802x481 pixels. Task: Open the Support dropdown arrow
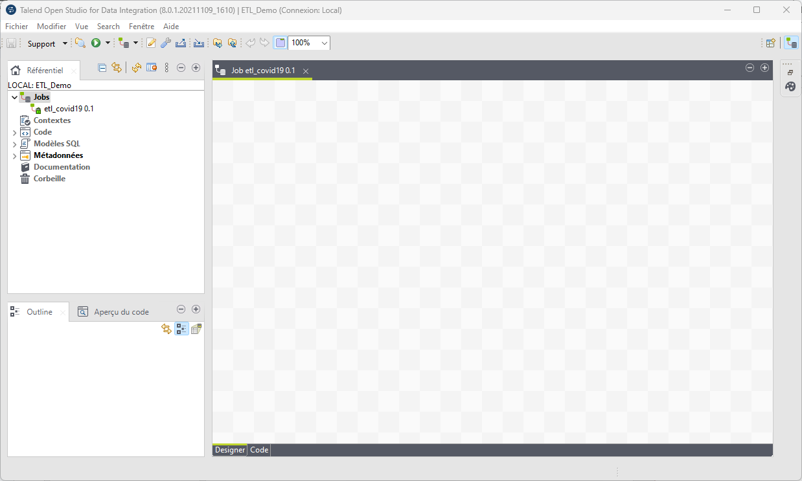point(65,44)
